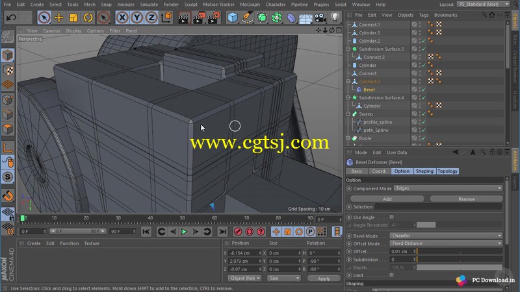The image size is (520, 292).
Task: Select the Rotate tool
Action: (88, 18)
